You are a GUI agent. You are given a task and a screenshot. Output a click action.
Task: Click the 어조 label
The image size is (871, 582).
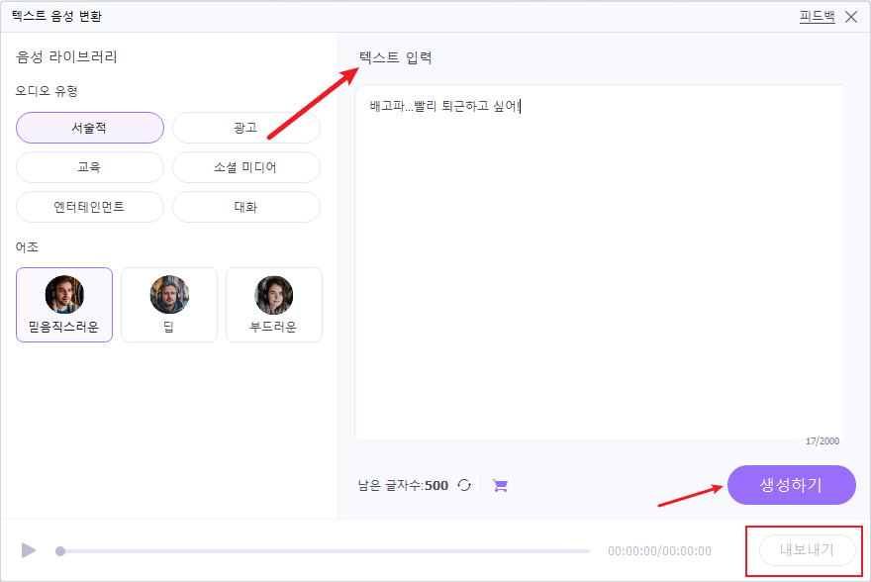point(27,246)
